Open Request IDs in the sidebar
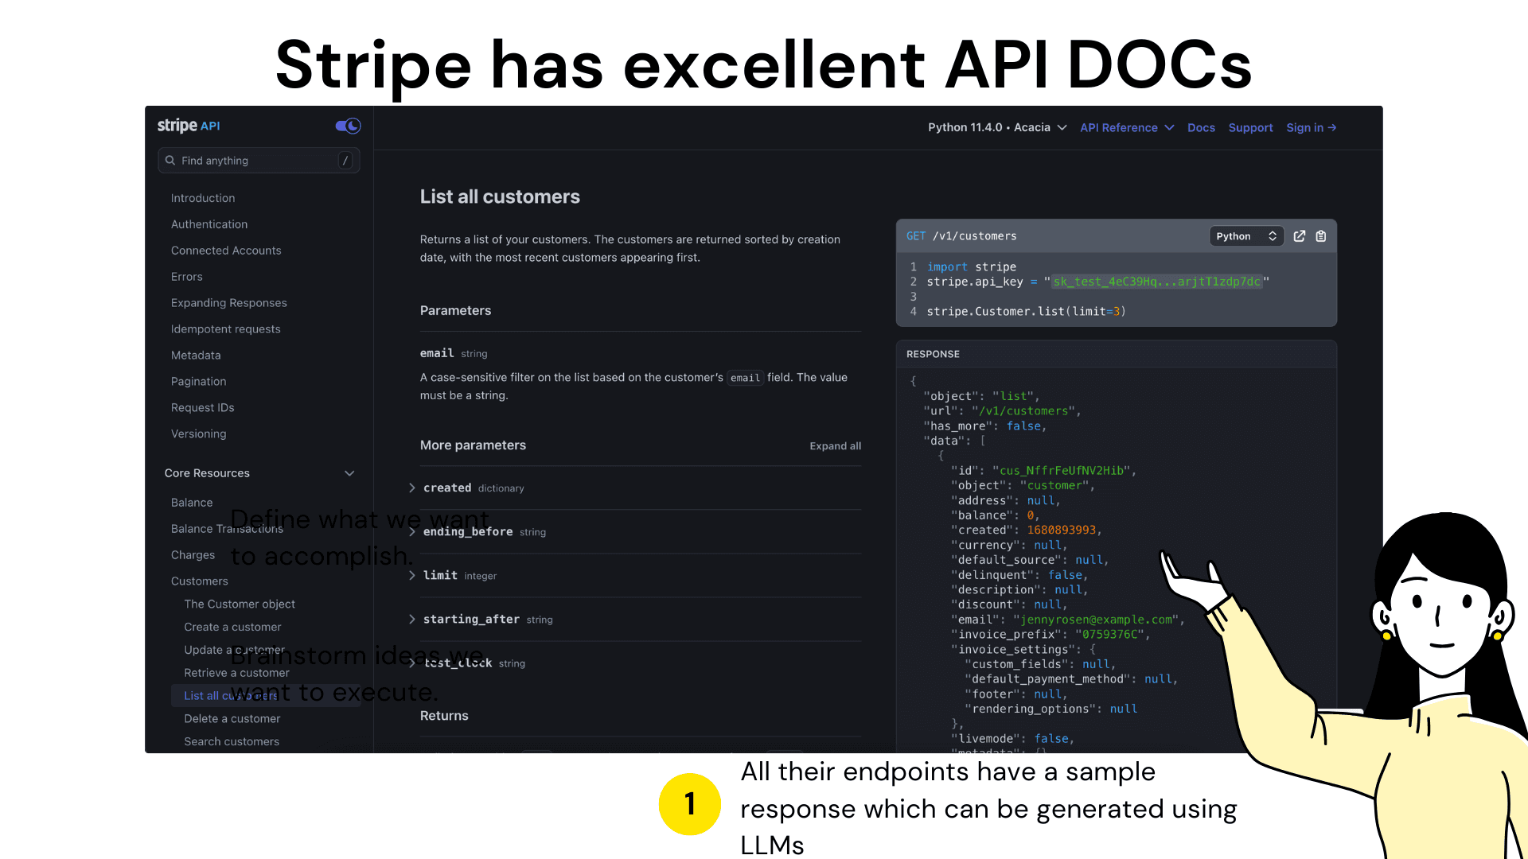 203,408
